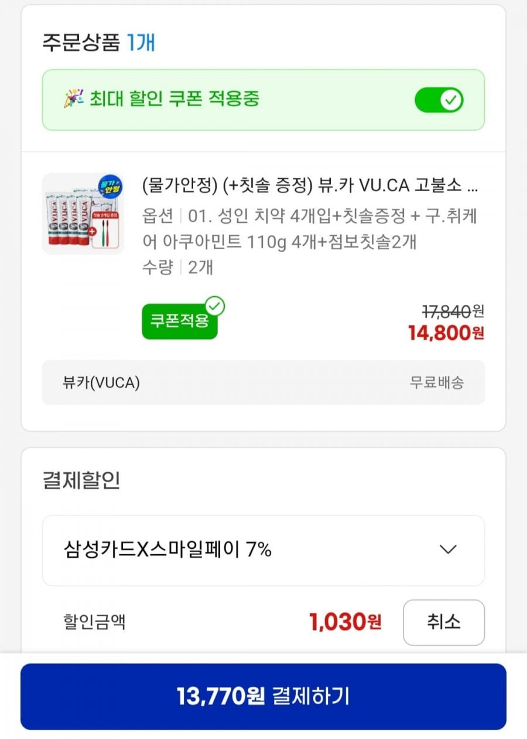Tap the 수량 2개 quantity line
527x739 pixels.
177,267
